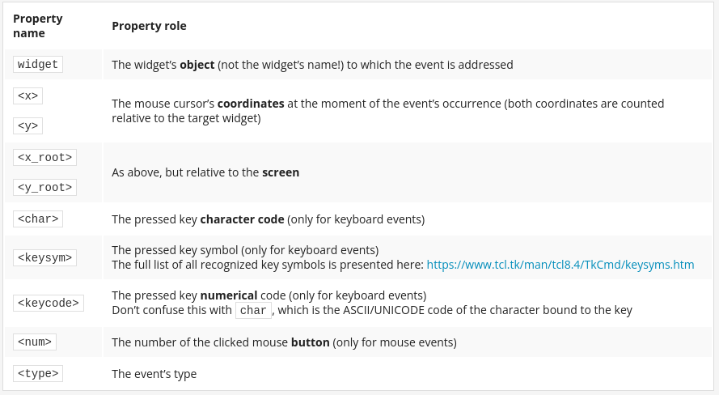Select the <num> property tag
719x395 pixels.
(x=35, y=342)
